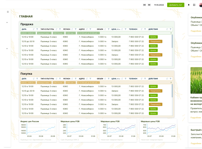Open the FOB chart for США (Пшеница SWR 2)
The width and height of the screenshot is (202, 149).
point(78,130)
